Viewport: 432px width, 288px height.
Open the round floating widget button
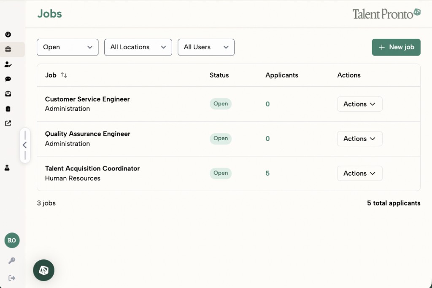43,270
